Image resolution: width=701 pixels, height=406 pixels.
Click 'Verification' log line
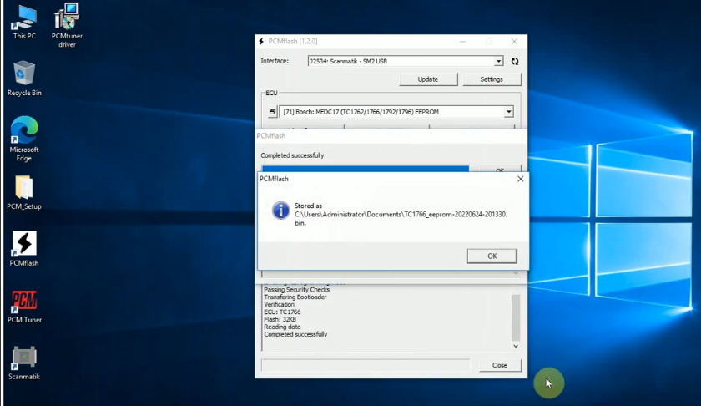pyautogui.click(x=279, y=304)
